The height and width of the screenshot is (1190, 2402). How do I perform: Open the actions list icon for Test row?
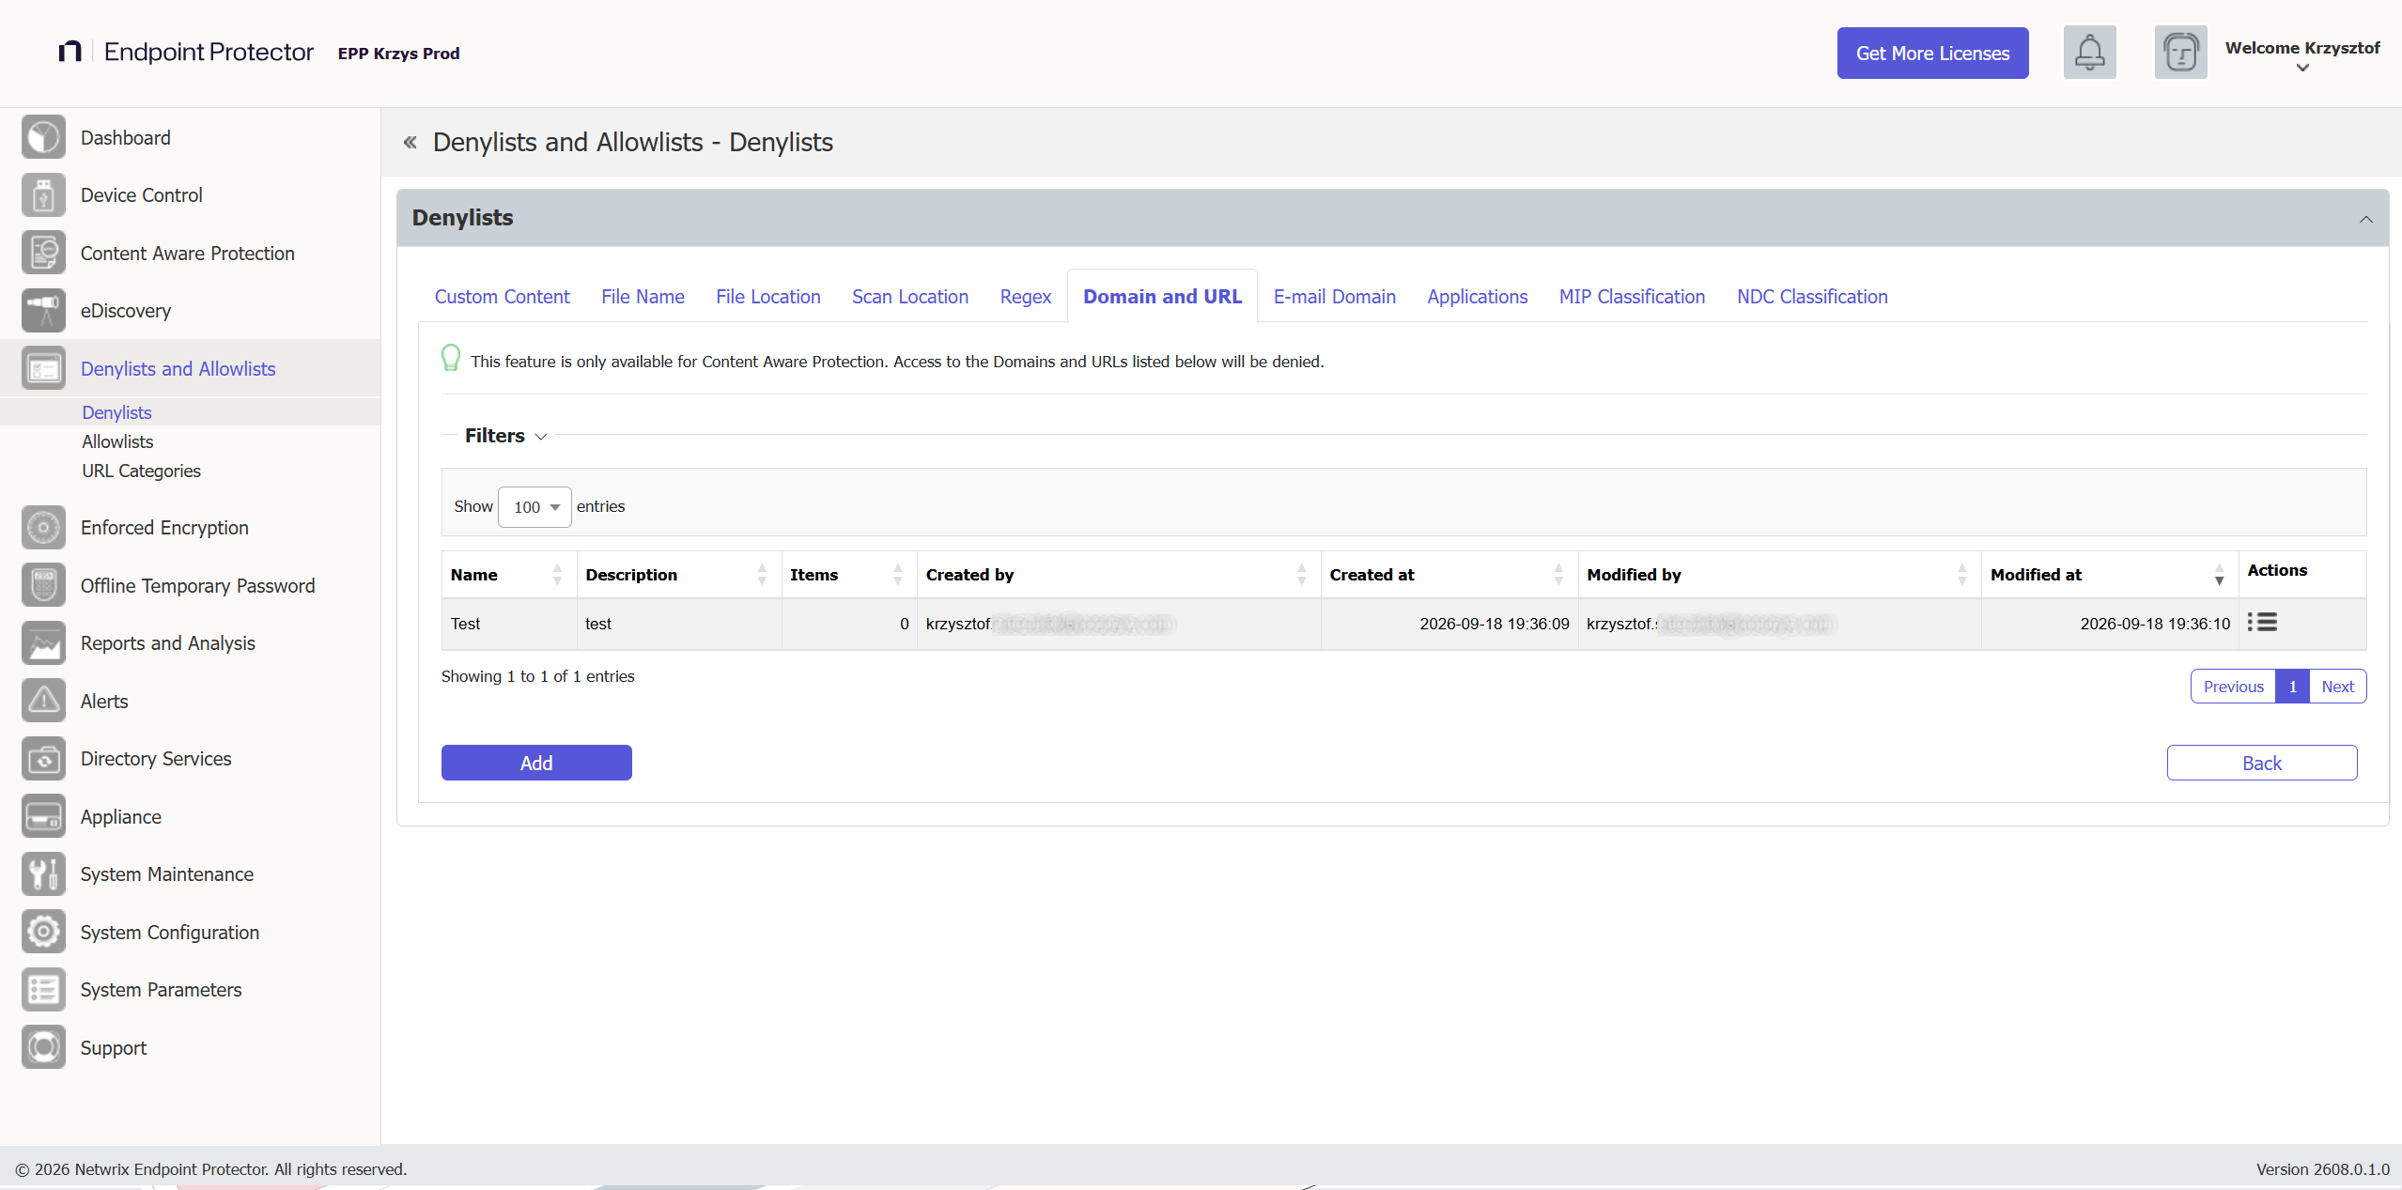(x=2262, y=623)
